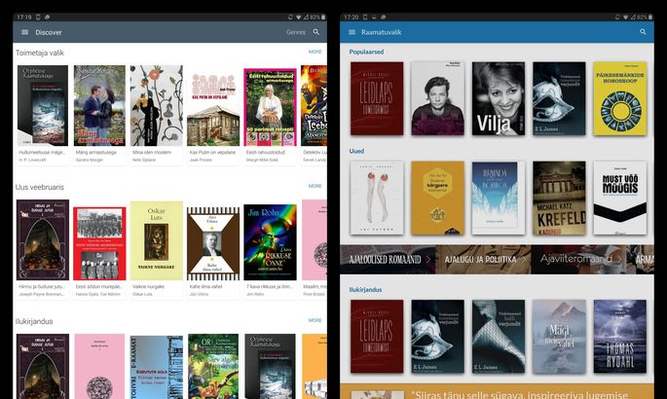Open MORE next to Uus veebruaris

tap(315, 186)
